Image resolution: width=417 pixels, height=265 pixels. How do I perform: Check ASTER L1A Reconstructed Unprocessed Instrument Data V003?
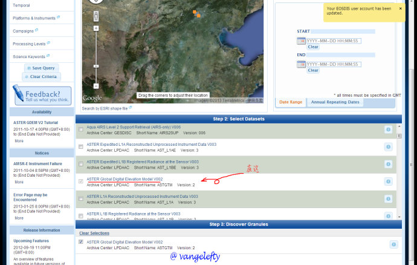point(81,198)
